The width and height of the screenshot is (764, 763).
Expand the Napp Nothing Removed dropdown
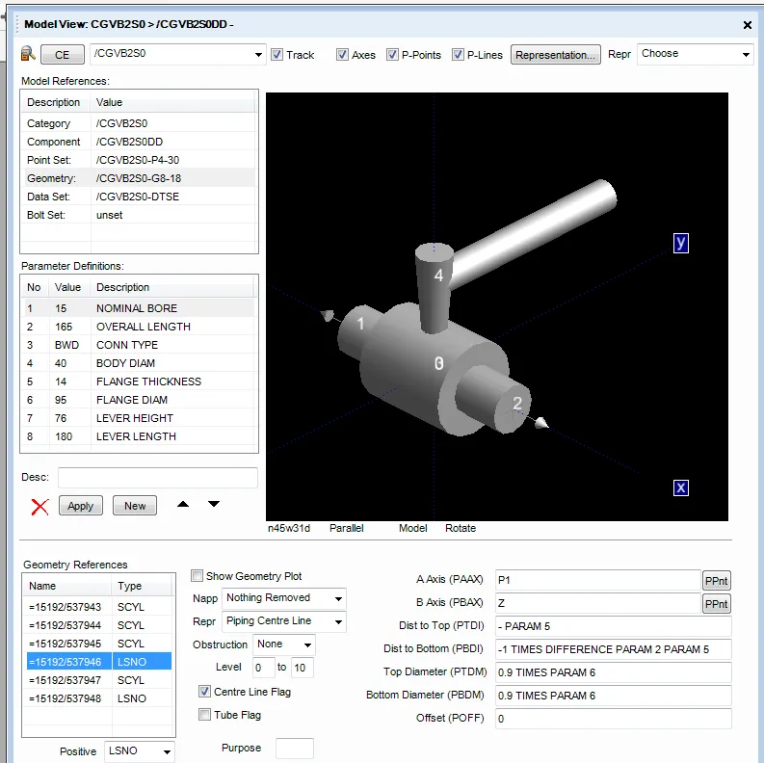[x=283, y=598]
